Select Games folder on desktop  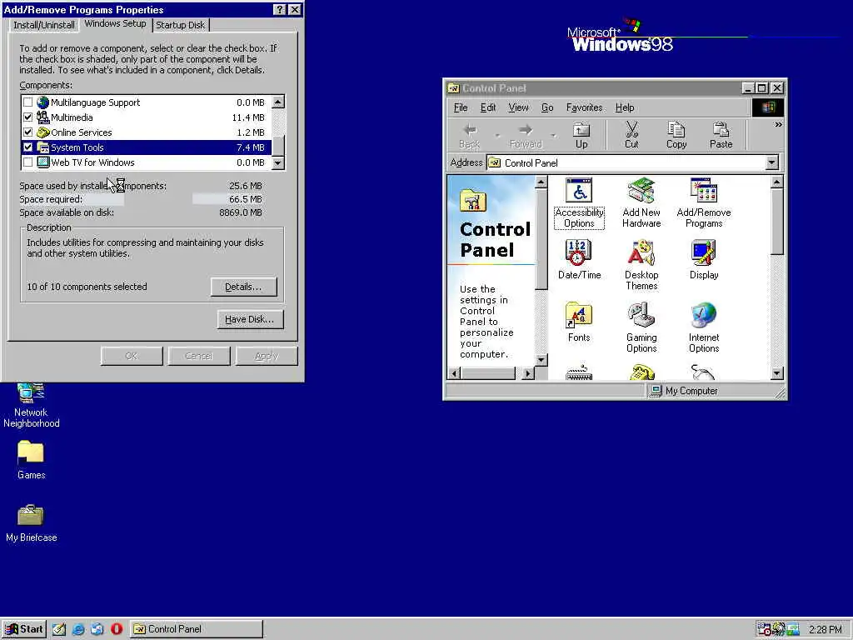(31, 460)
